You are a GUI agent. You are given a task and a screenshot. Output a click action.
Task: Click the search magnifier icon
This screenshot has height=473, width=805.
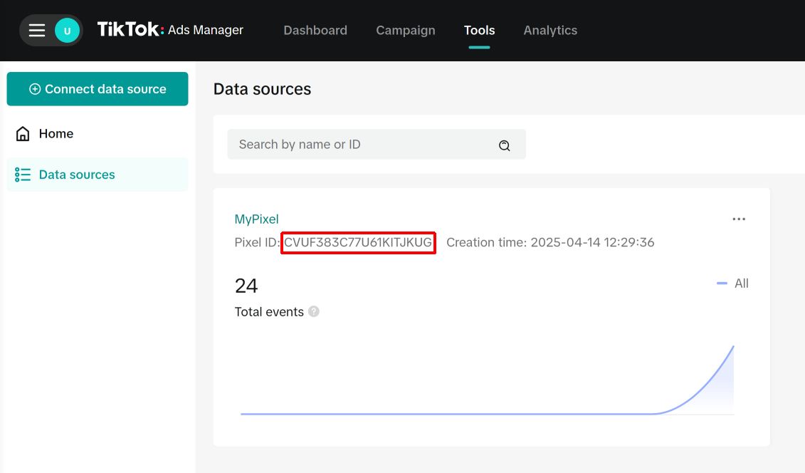[504, 145]
